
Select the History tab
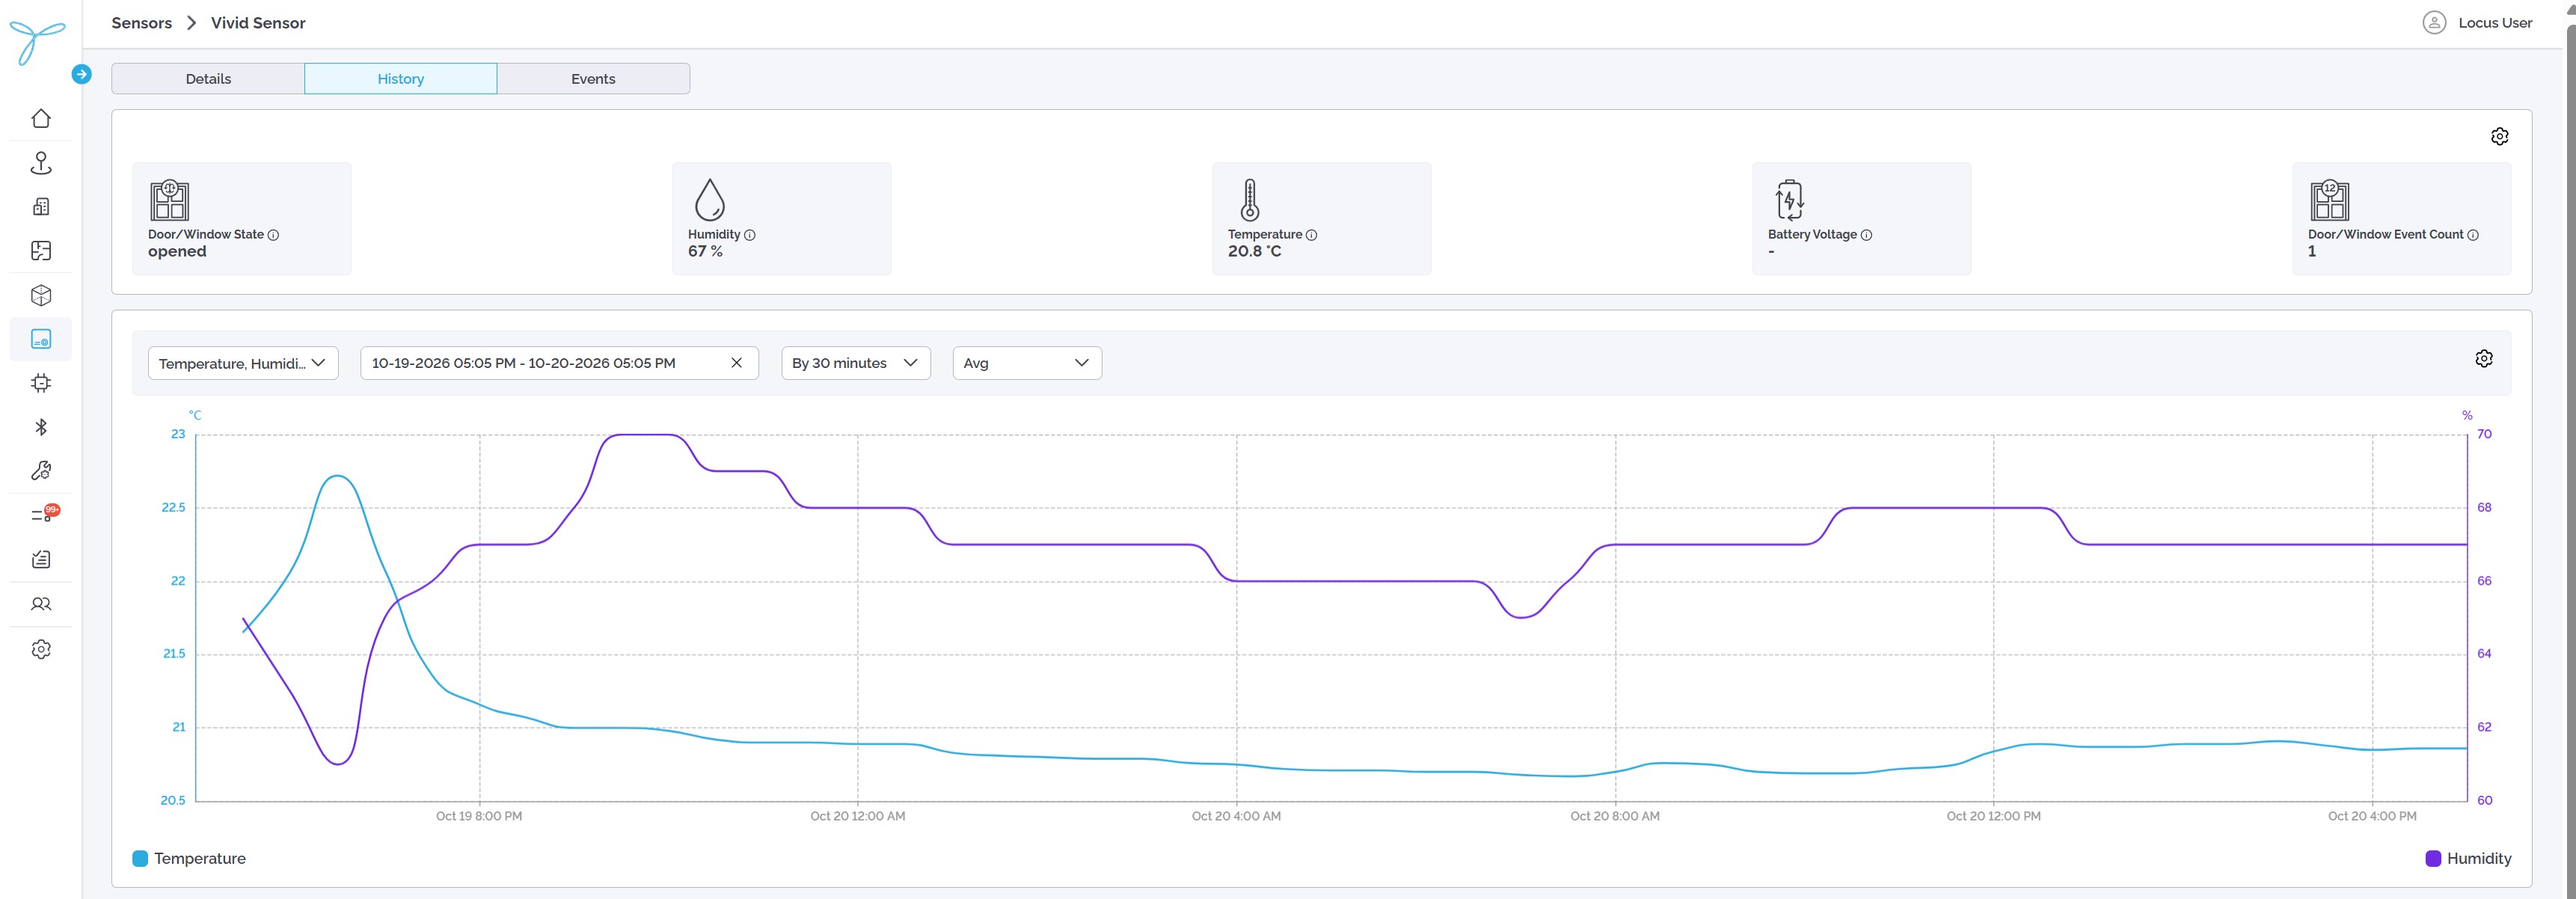tap(401, 79)
